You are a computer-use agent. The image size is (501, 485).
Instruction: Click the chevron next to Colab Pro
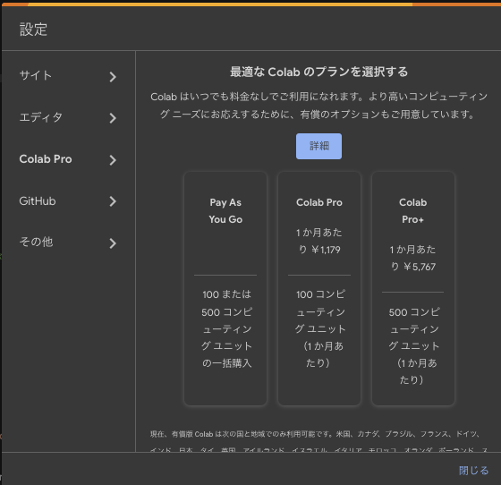[113, 160]
